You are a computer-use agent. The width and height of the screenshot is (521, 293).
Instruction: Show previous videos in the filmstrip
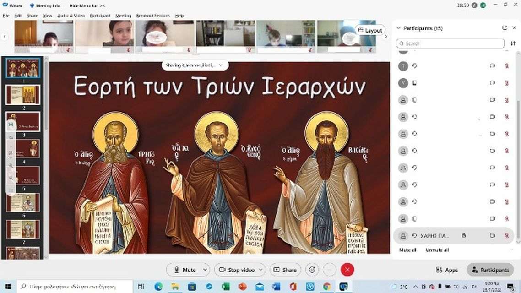pos(5,37)
